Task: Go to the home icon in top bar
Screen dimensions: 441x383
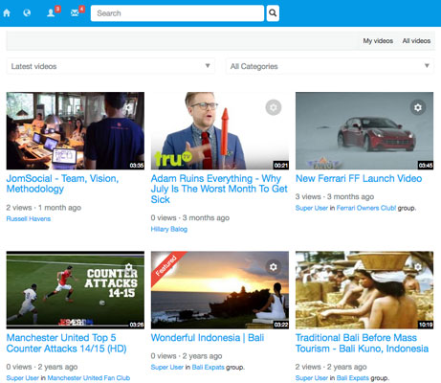Action: click(x=7, y=13)
